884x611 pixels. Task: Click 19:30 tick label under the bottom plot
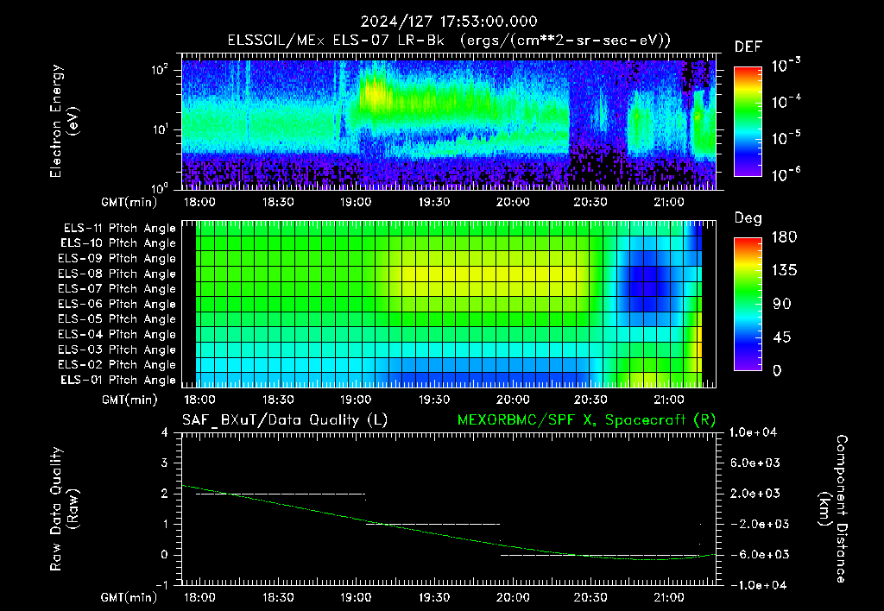click(434, 597)
